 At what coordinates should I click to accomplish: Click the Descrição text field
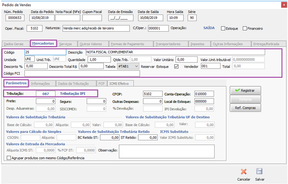(175, 52)
